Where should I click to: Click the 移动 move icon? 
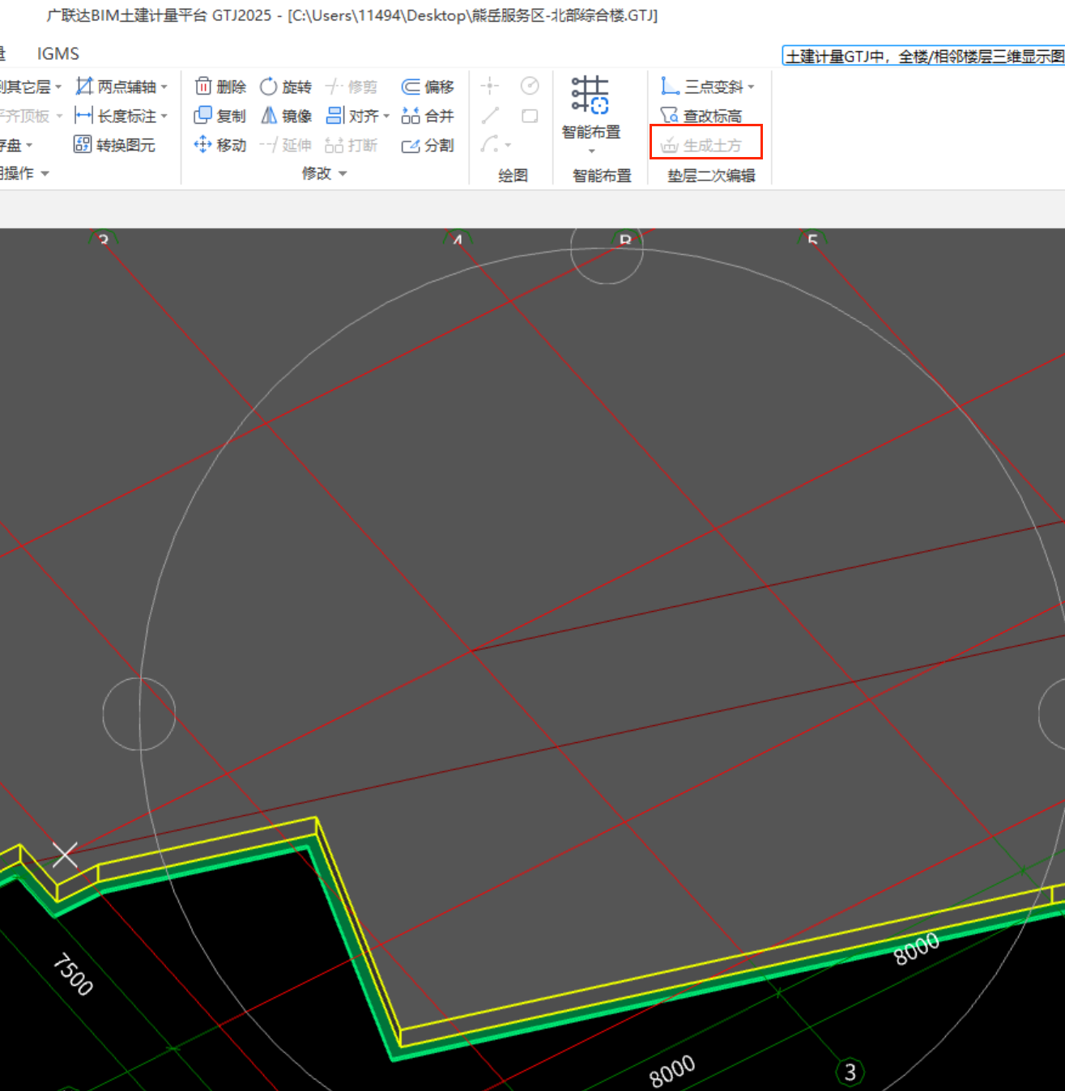click(x=202, y=145)
